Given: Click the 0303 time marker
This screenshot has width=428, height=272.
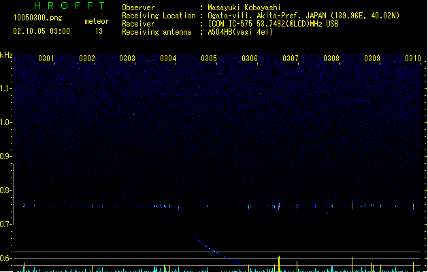Looking at the screenshot, I should [127, 58].
